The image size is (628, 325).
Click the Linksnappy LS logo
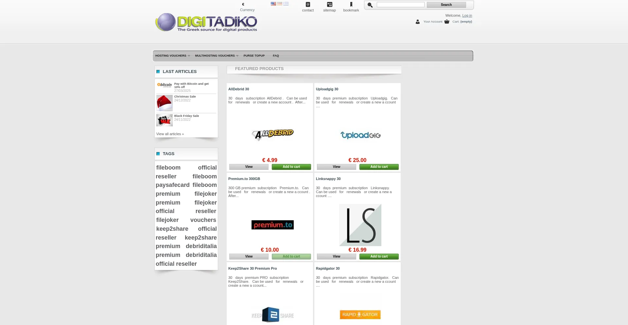(x=360, y=225)
